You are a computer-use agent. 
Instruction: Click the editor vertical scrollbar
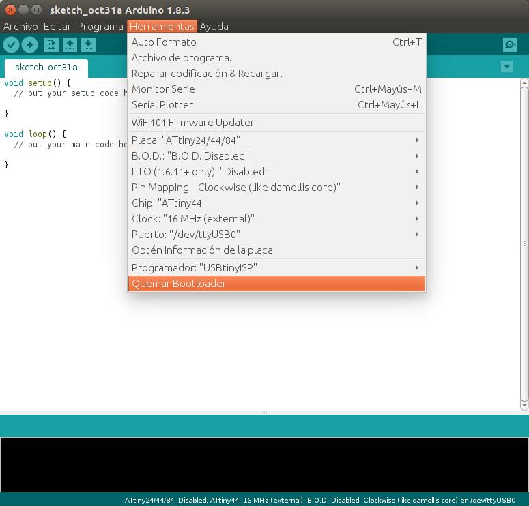(x=524, y=244)
